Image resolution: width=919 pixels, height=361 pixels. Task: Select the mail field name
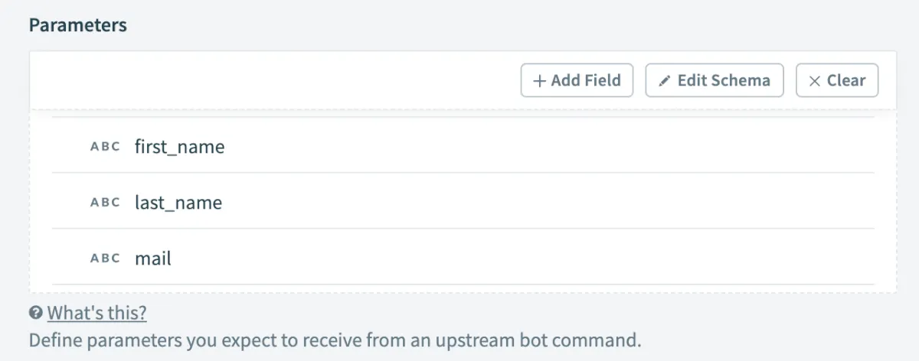tap(153, 259)
